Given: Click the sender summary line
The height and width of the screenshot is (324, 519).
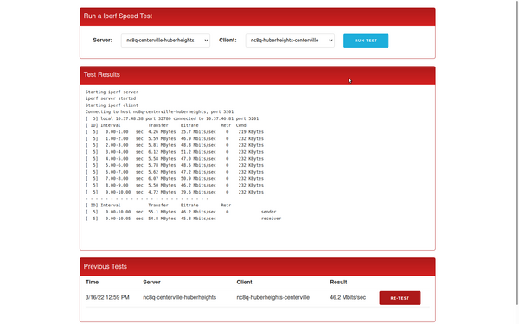Looking at the screenshot, I should (x=181, y=212).
